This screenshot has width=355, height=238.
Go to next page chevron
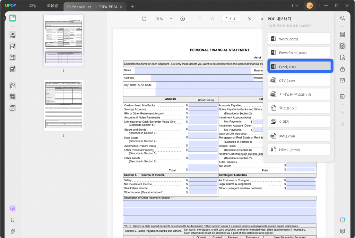[x=250, y=19]
